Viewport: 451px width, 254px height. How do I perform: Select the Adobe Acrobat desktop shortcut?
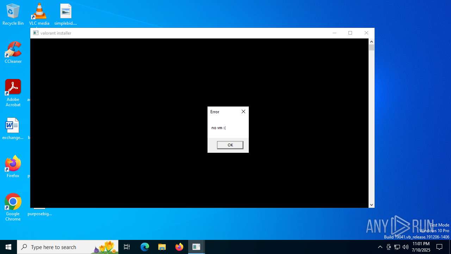point(13,93)
